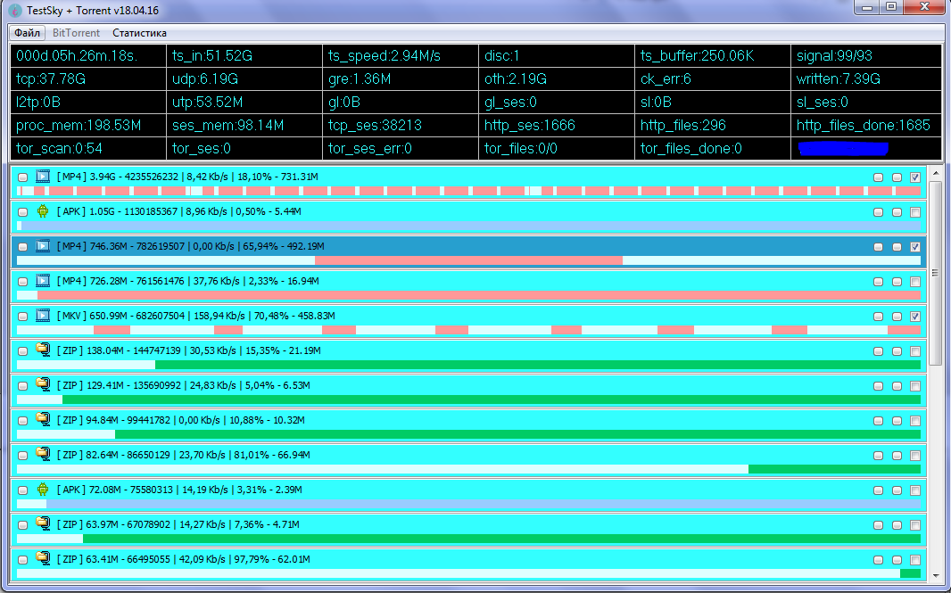Click the progress bar of the 94.84M ZIP

[468, 434]
